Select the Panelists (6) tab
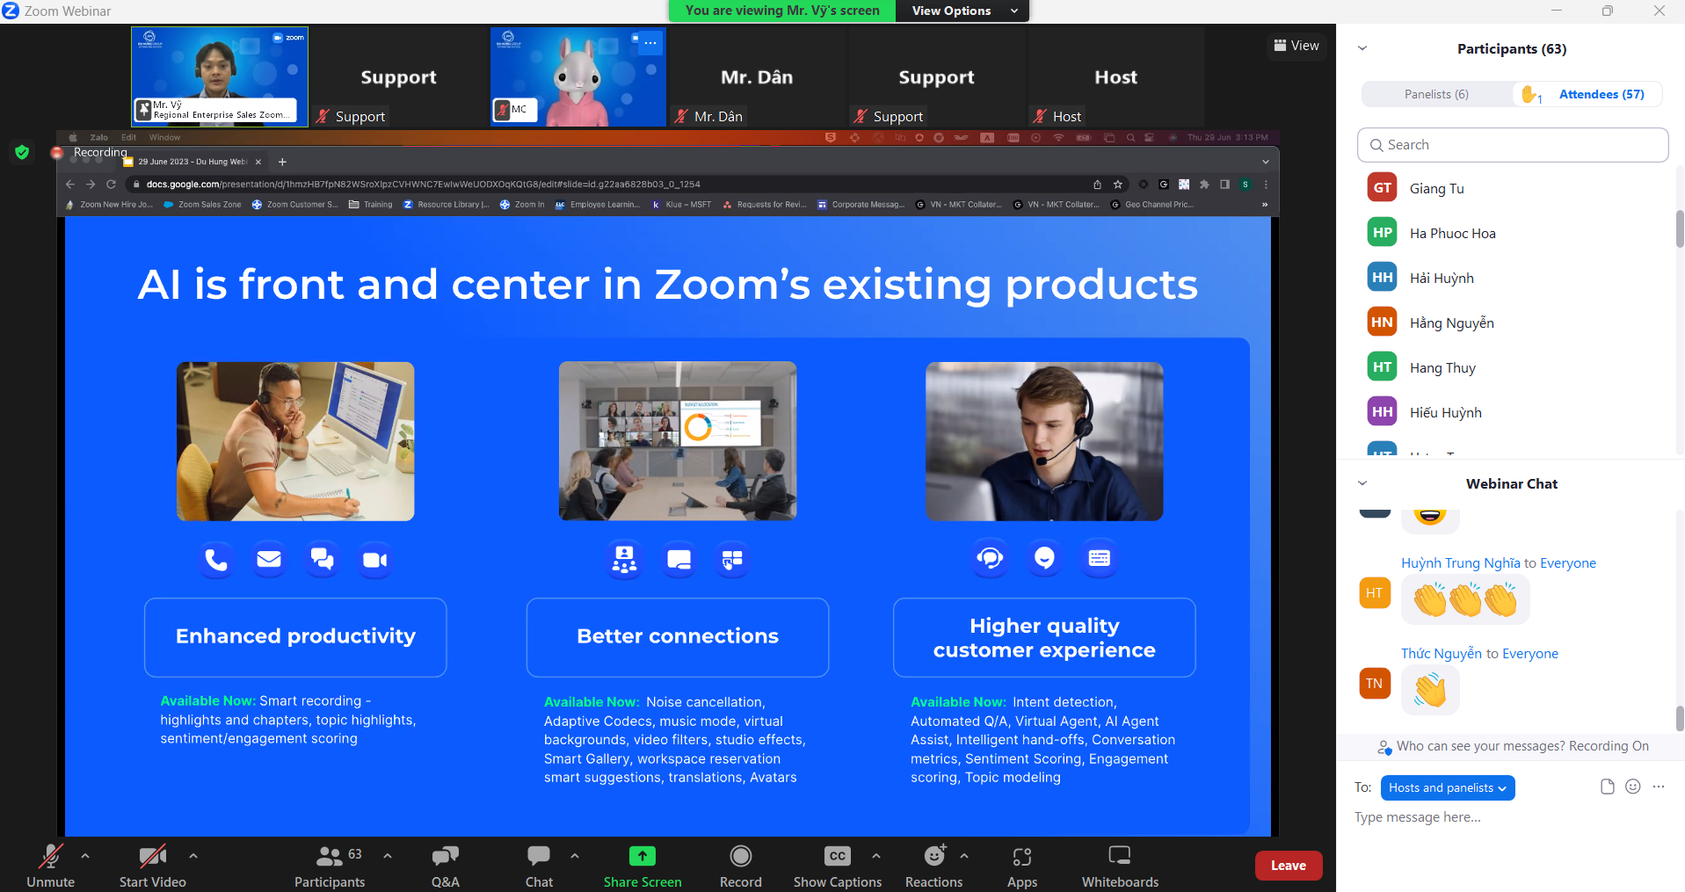Screen dimensions: 1685x892 click(1434, 94)
